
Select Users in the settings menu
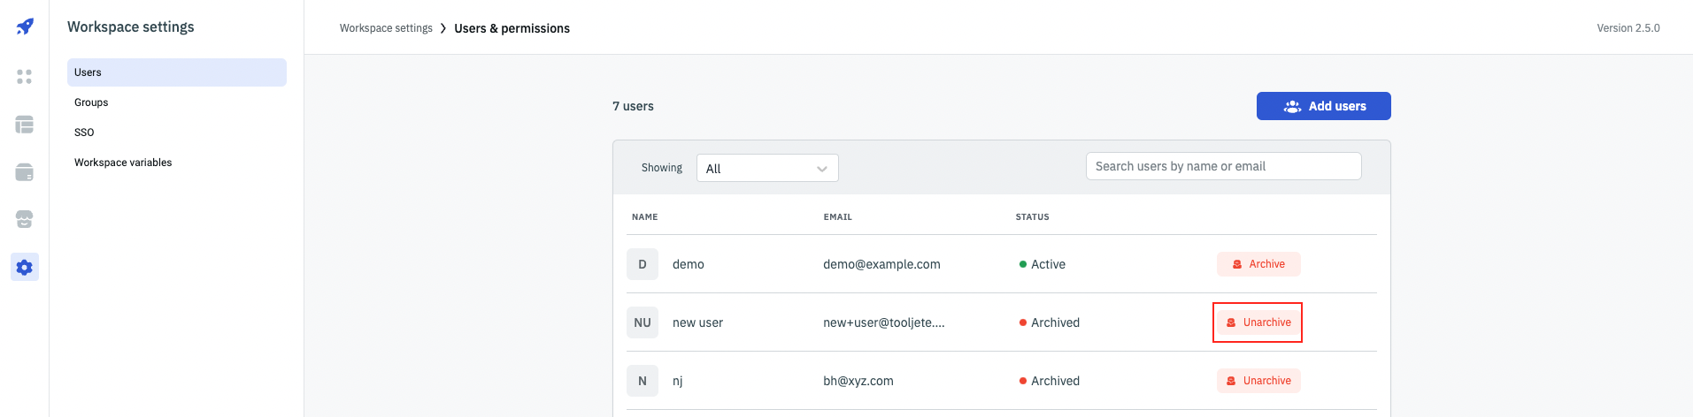[176, 72]
